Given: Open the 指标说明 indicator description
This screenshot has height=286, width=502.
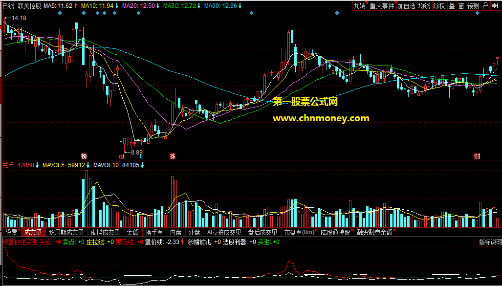Looking at the screenshot, I should [x=488, y=242].
